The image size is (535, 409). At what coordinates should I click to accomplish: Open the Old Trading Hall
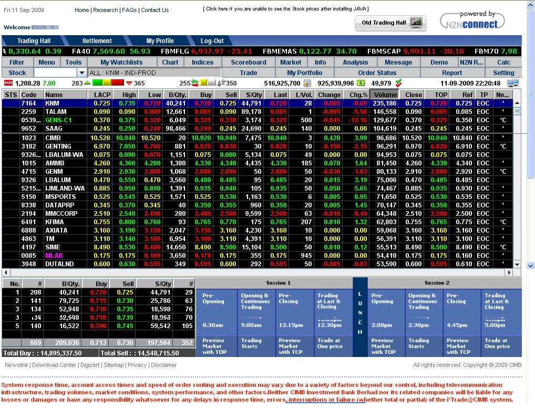coord(391,23)
